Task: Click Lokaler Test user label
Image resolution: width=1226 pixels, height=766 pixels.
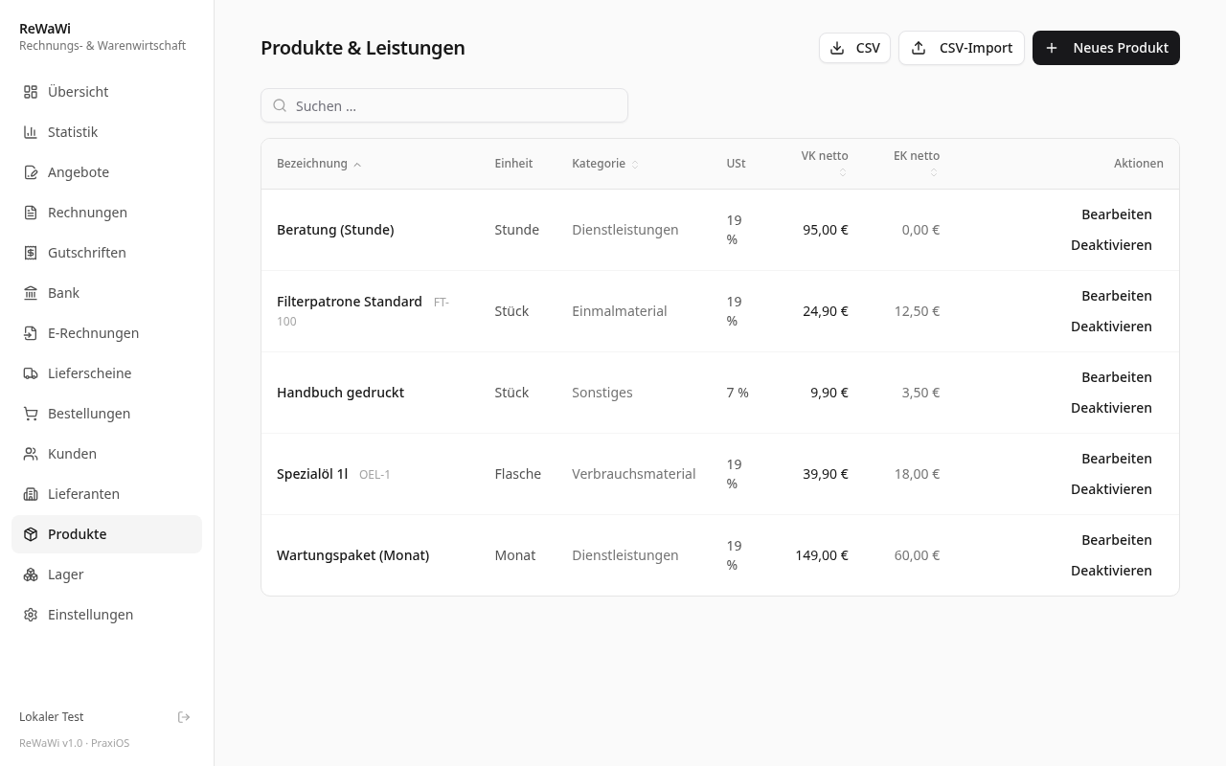Action: tap(51, 717)
